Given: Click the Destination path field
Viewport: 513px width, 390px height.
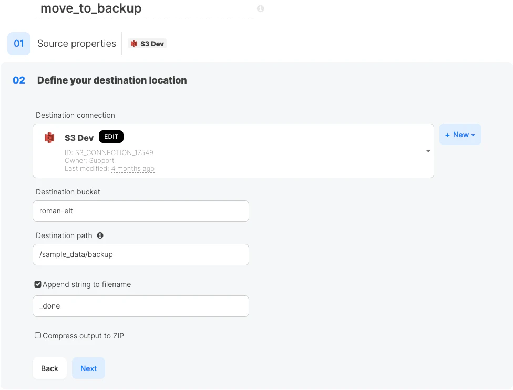Looking at the screenshot, I should (141, 254).
